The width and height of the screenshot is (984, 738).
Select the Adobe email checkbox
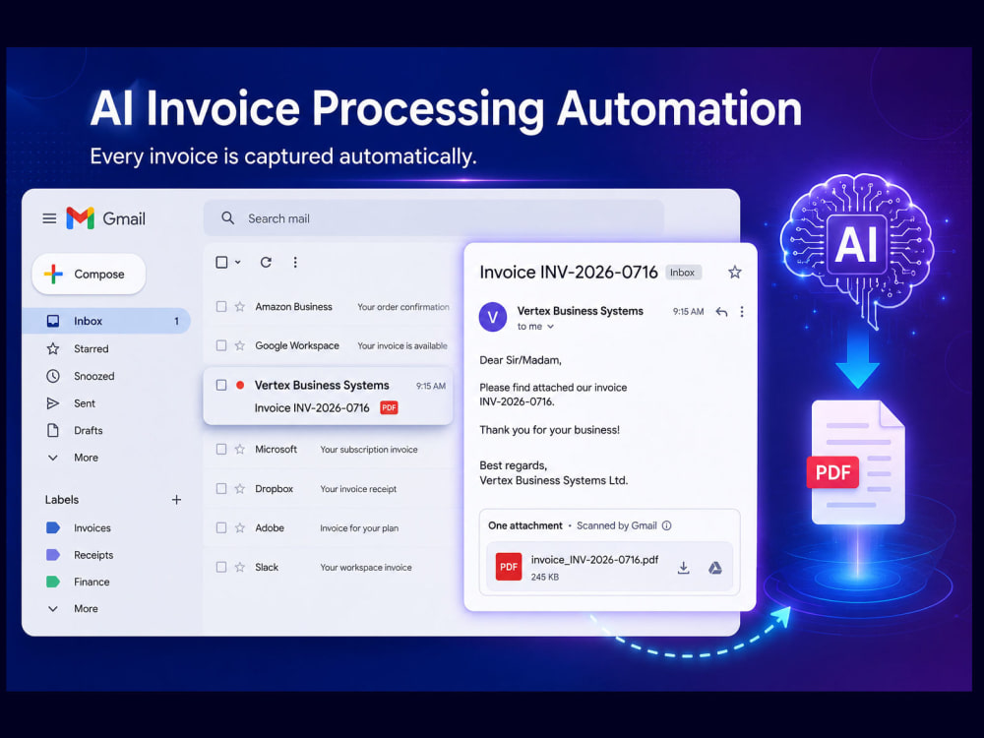point(220,527)
